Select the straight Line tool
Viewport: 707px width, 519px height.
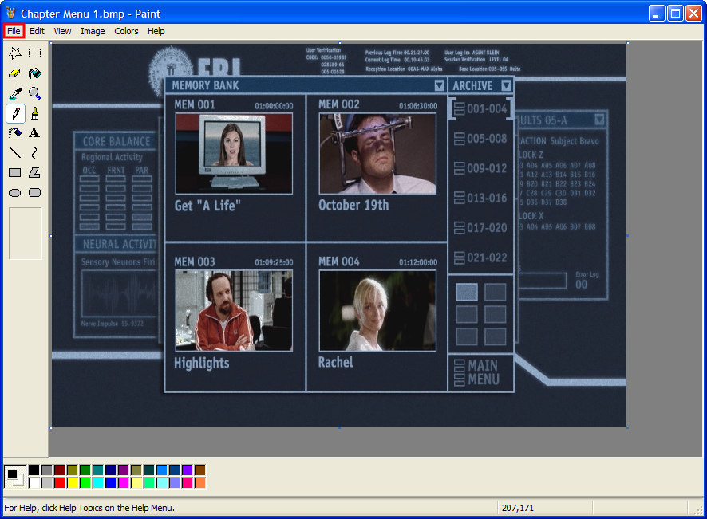pos(15,153)
